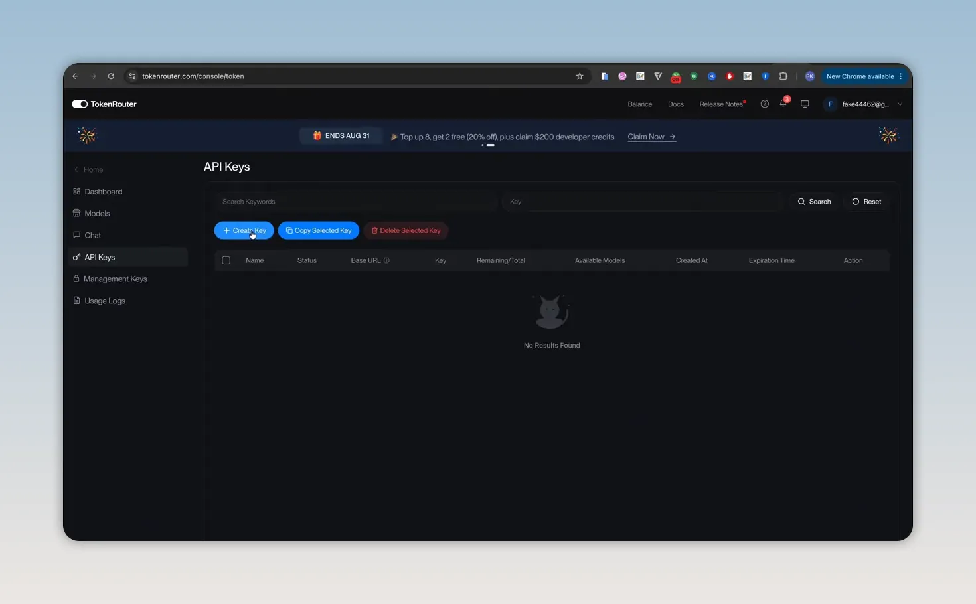Click the Search button
Screen dimensions: 976x604
pyautogui.click(x=814, y=202)
